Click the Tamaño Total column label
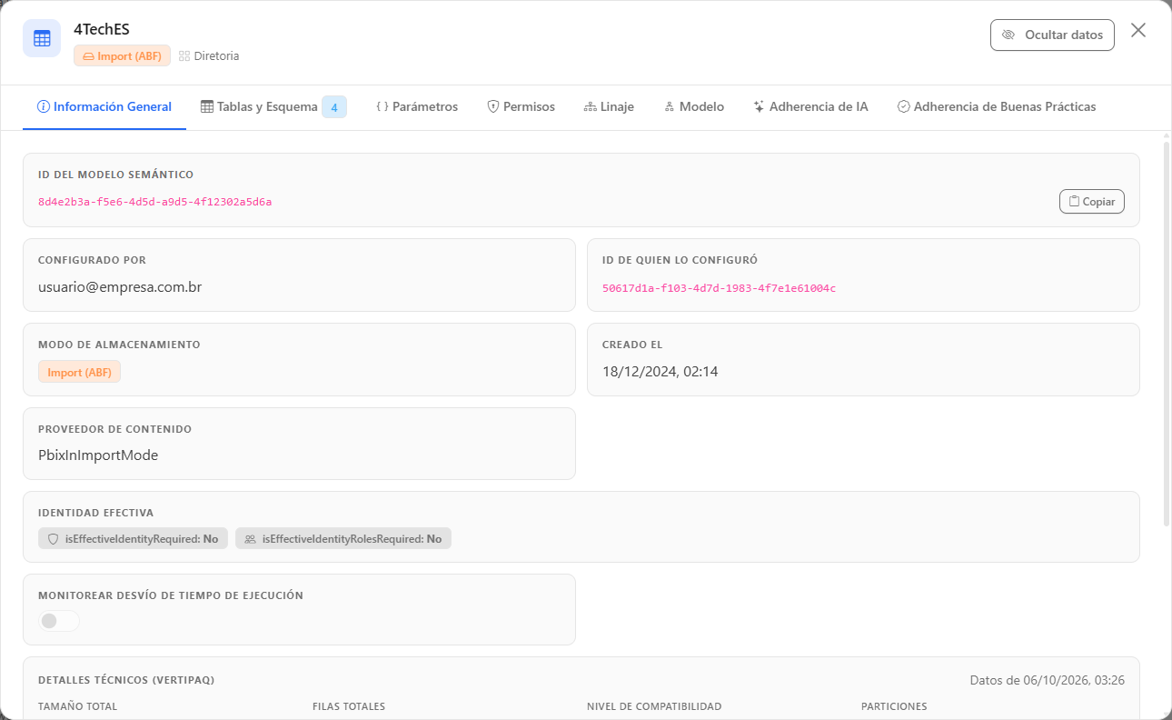 78,706
